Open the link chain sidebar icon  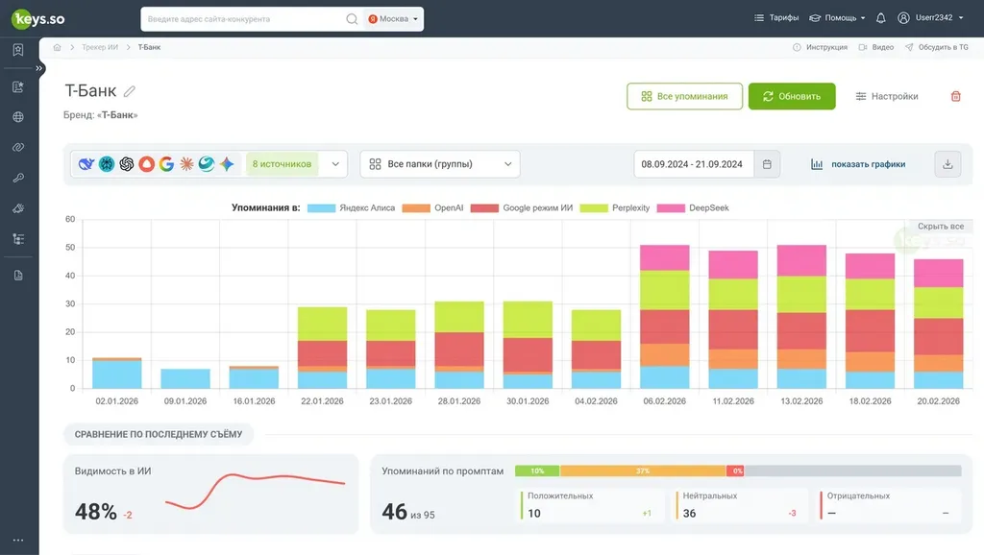[18, 147]
